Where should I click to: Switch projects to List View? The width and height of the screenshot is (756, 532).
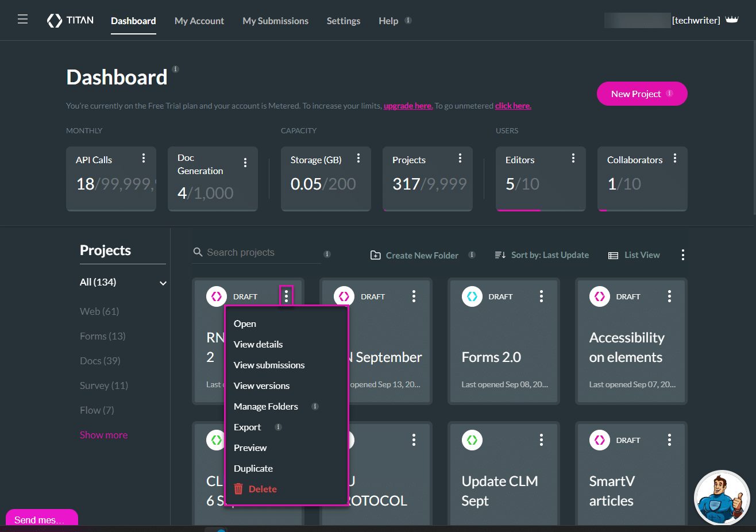click(x=634, y=255)
